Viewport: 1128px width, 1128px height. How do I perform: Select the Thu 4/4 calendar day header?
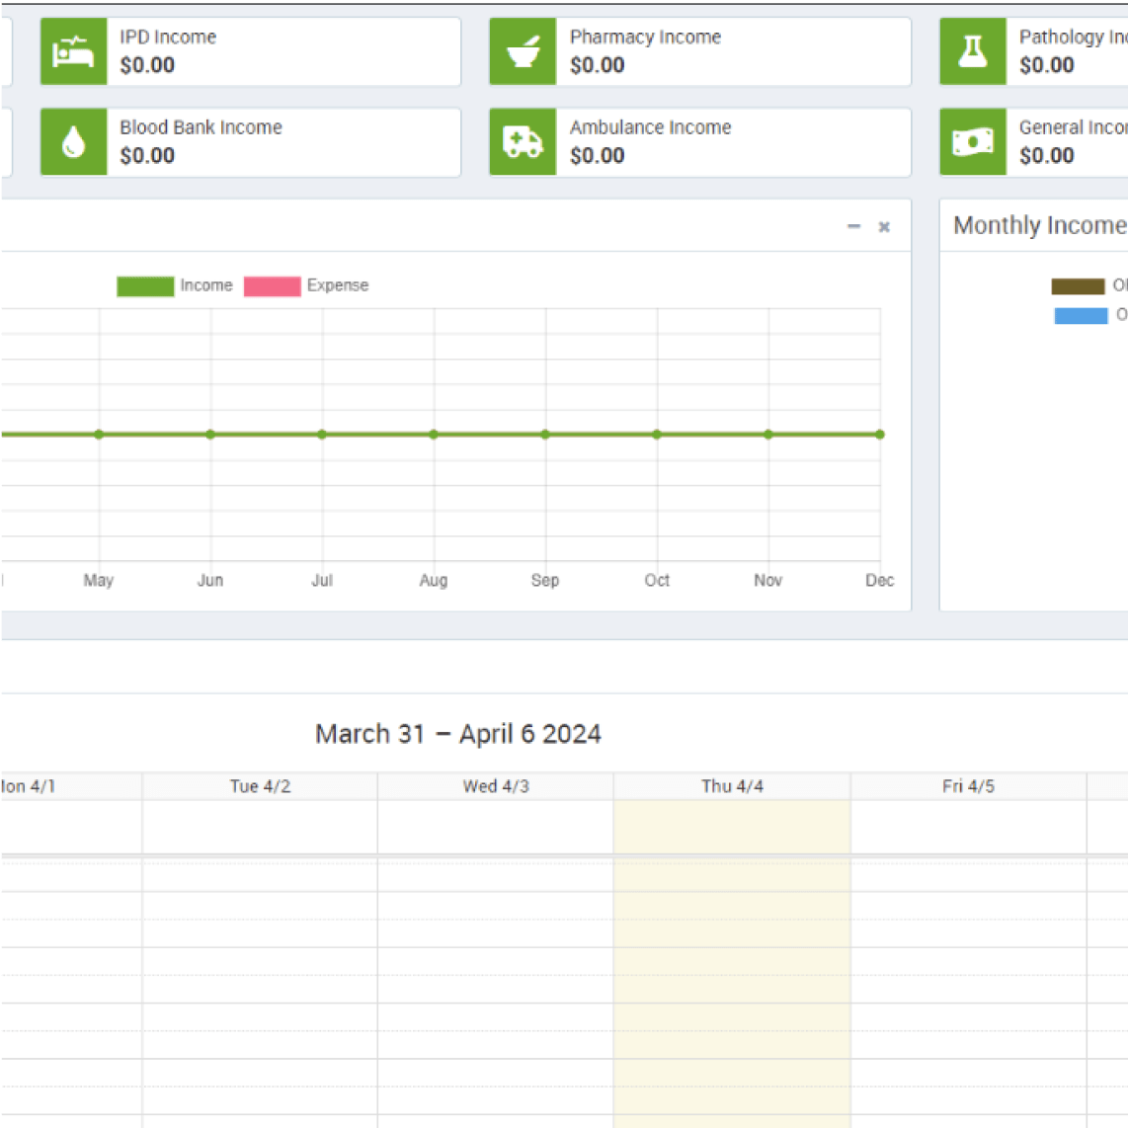point(731,785)
